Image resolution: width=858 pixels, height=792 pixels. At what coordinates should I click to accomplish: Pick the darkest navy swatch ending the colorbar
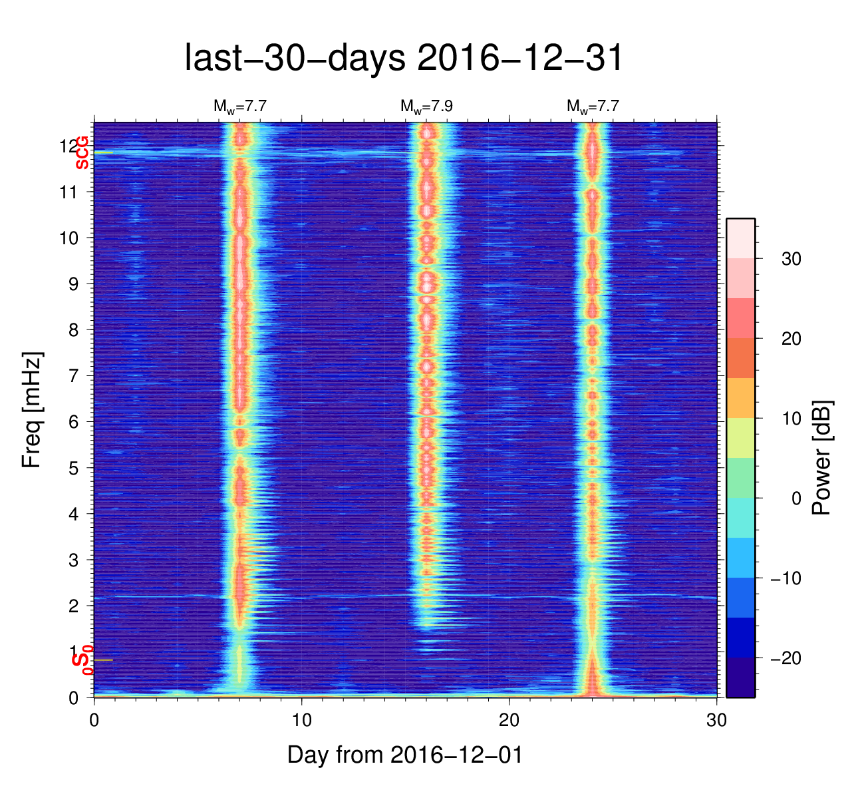(740, 677)
